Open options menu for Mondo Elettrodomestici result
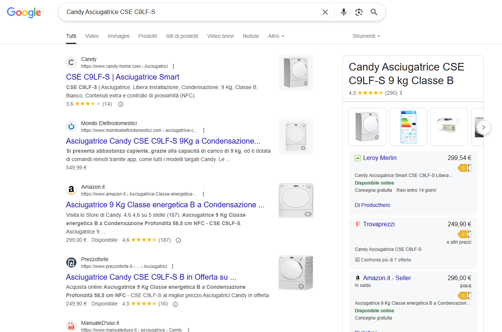The width and height of the screenshot is (502, 332). pyautogui.click(x=203, y=130)
